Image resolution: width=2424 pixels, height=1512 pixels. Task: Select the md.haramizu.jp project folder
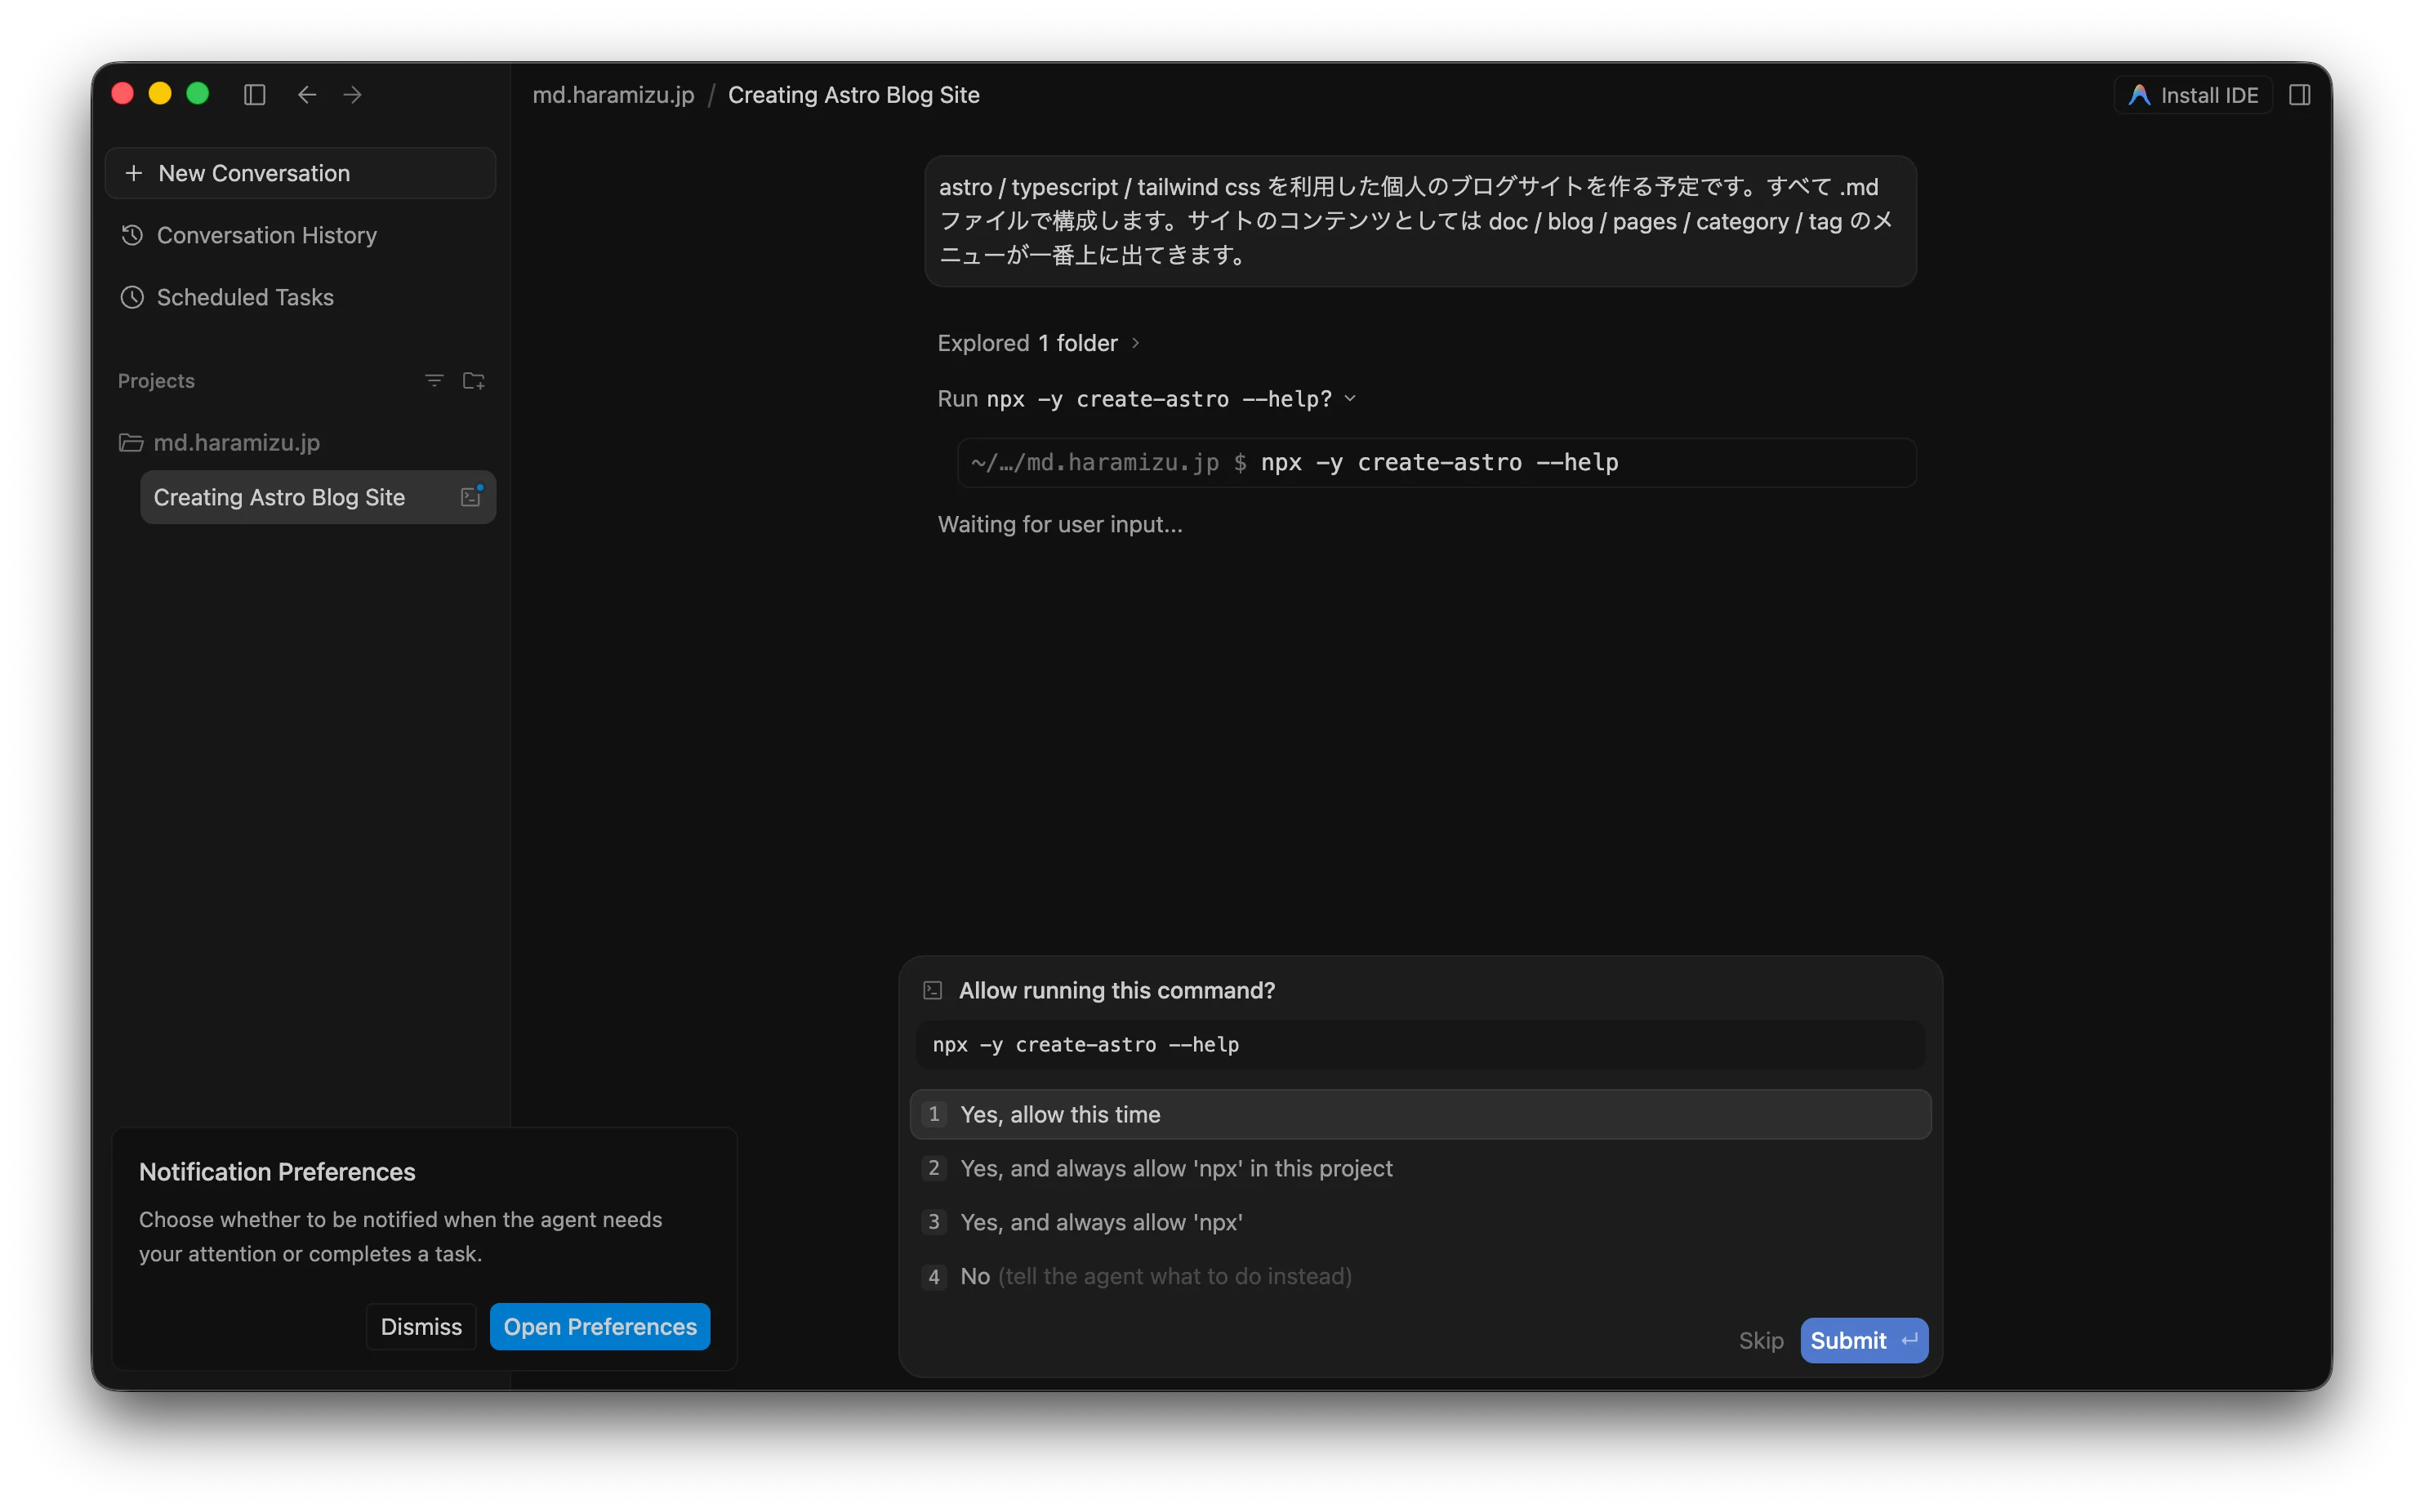(x=219, y=442)
